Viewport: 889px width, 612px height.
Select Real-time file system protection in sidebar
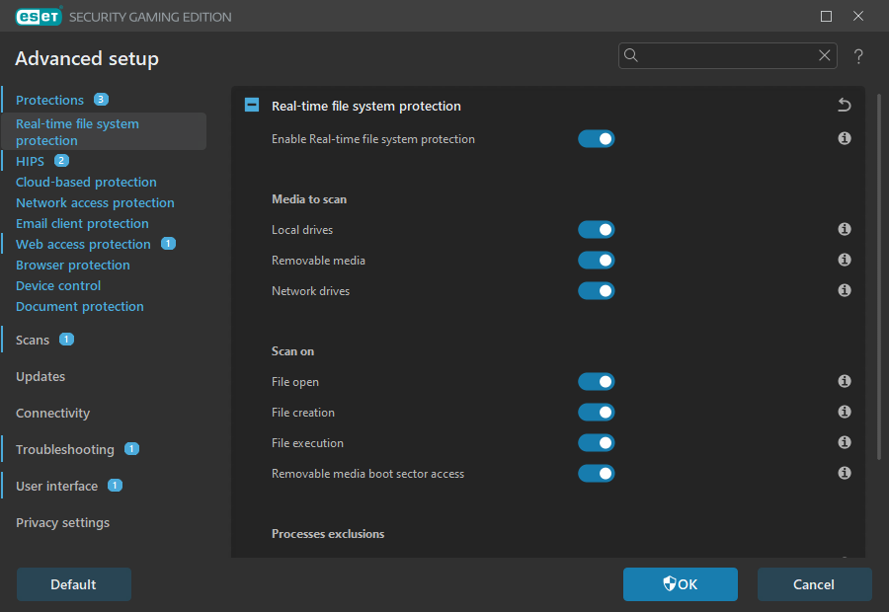(x=105, y=131)
